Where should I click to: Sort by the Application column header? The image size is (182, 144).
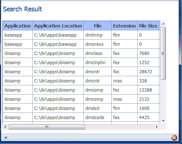tap(18, 26)
